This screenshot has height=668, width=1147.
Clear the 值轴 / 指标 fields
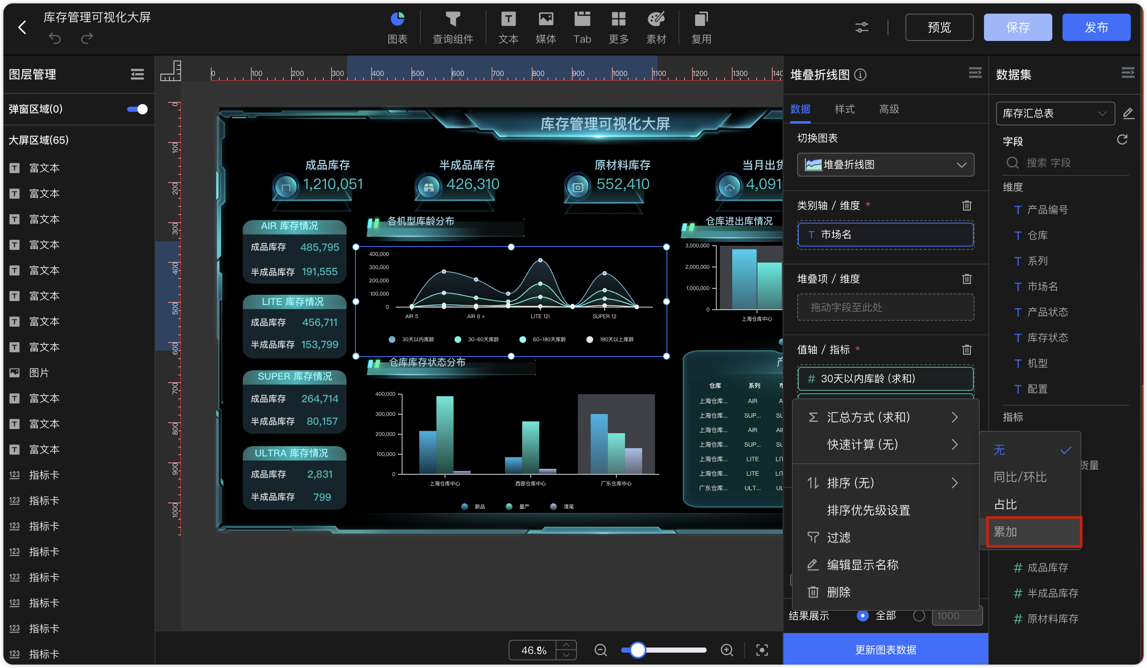coord(967,350)
